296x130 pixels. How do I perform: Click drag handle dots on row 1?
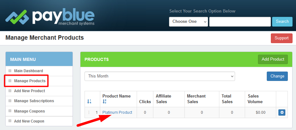point(89,112)
